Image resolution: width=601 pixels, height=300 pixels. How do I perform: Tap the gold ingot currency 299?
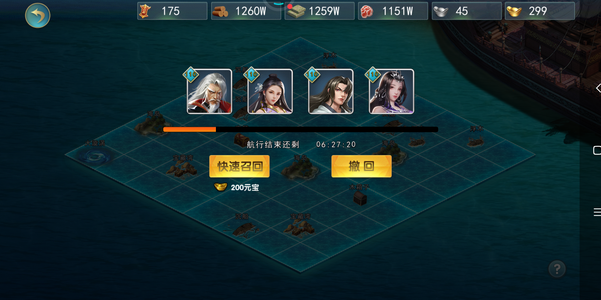[540, 11]
